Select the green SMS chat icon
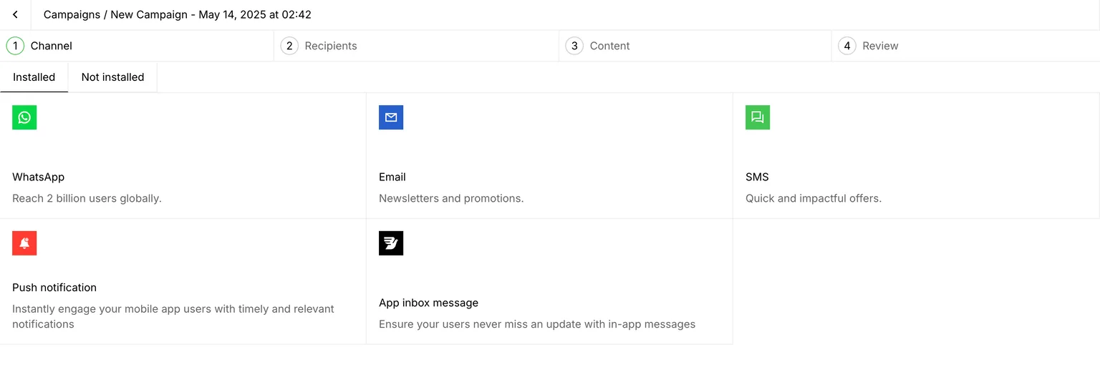The image size is (1100, 385). [758, 117]
